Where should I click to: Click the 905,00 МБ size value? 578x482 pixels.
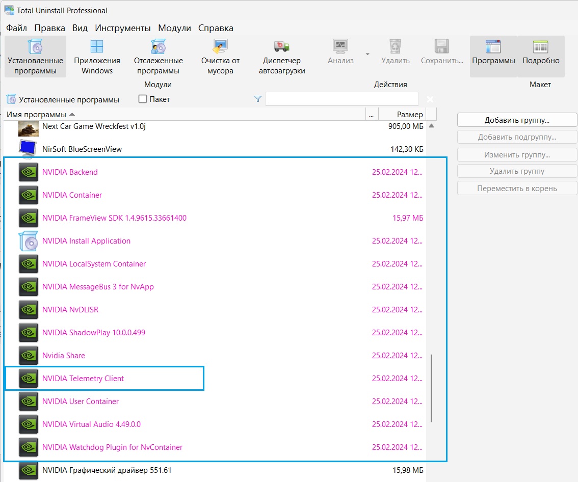click(x=406, y=126)
